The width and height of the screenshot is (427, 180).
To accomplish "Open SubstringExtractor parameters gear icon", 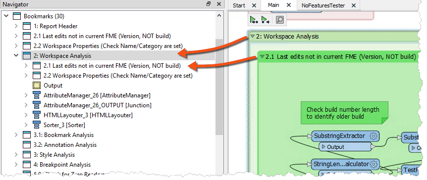I will point(374,136).
